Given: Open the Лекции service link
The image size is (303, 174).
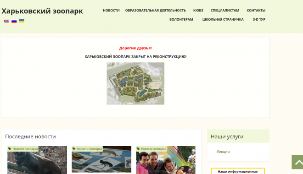Looking at the screenshot, I should click(x=223, y=152).
